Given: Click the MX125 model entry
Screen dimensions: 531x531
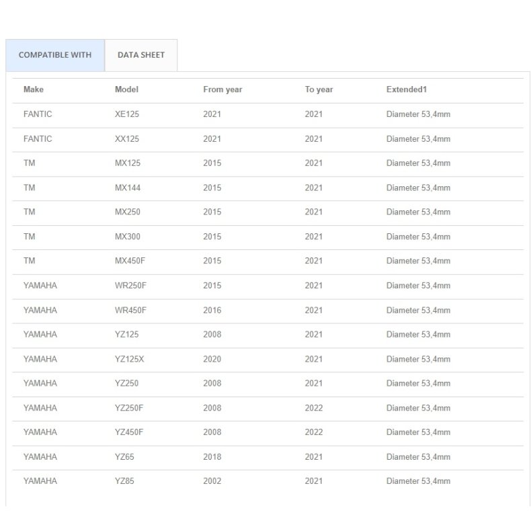Looking at the screenshot, I should 127,163.
